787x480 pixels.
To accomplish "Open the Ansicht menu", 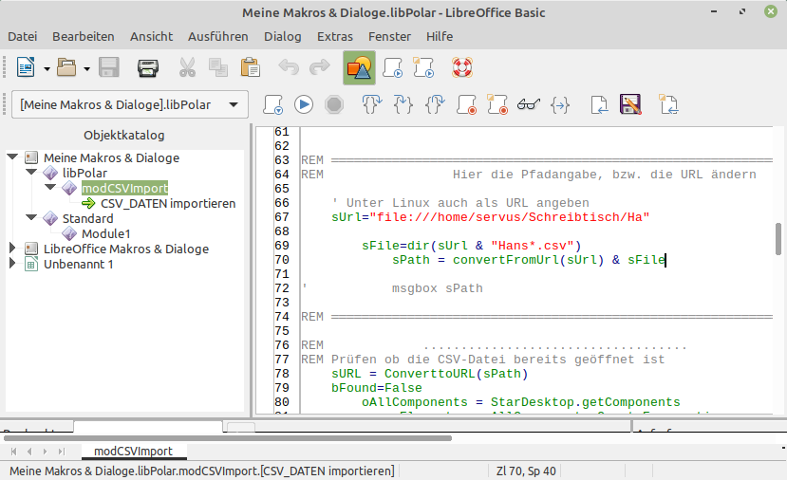I will [x=151, y=37].
